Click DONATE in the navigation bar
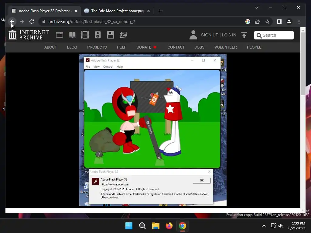 pyautogui.click(x=146, y=47)
